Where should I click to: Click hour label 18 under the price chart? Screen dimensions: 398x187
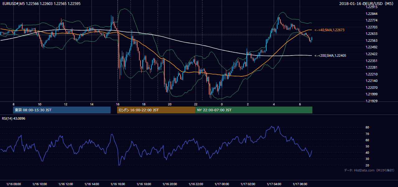pos(144,104)
